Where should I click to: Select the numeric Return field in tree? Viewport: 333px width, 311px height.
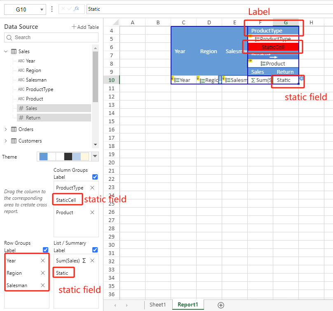point(54,118)
